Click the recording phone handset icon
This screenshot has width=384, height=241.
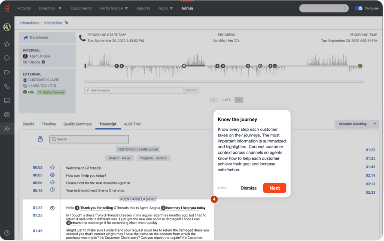[x=82, y=38]
